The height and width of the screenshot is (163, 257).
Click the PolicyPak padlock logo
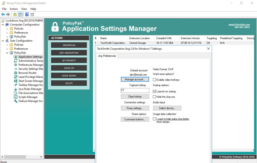click(55, 27)
